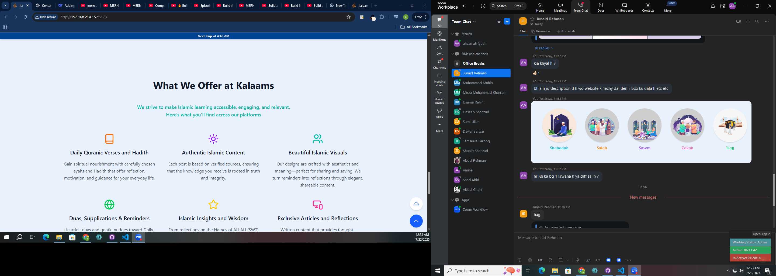Open Channels in Zoom sidebar

[x=439, y=64]
